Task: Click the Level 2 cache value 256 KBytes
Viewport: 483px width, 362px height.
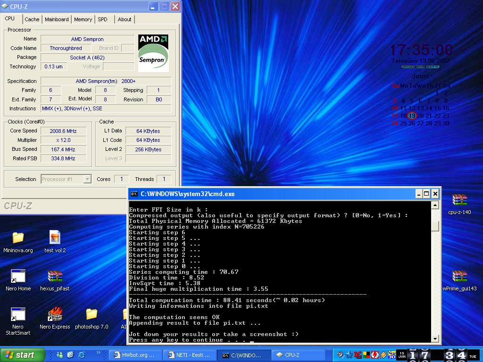Action: pos(148,149)
